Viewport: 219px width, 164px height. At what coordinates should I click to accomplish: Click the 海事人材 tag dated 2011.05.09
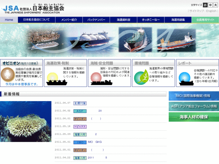(80, 135)
